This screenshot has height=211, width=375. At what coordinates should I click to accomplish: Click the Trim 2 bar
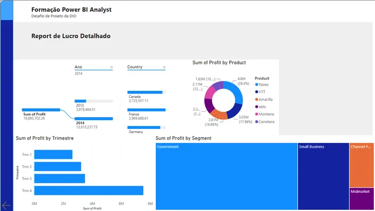click(57, 166)
